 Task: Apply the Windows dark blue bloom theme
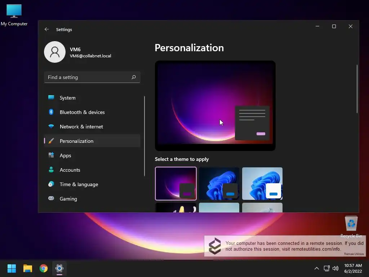point(219,184)
